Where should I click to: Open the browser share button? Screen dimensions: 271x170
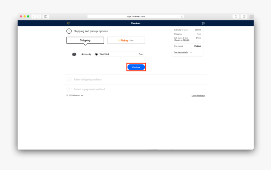(x=236, y=17)
